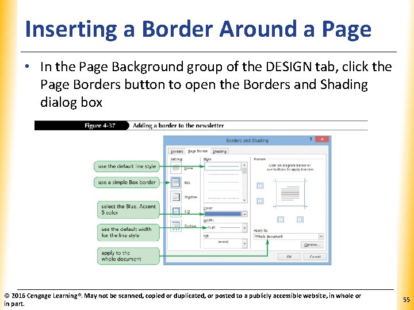Select the first solid line style
This screenshot has height=310, width=414.
point(223,166)
